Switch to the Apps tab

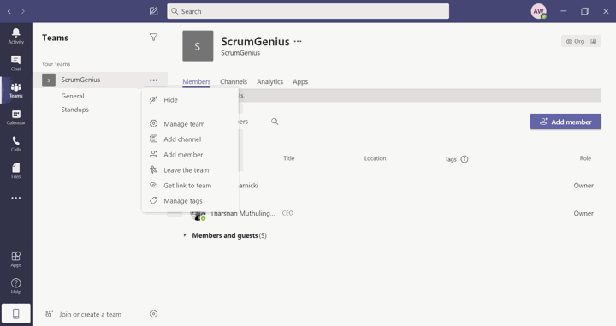(300, 81)
